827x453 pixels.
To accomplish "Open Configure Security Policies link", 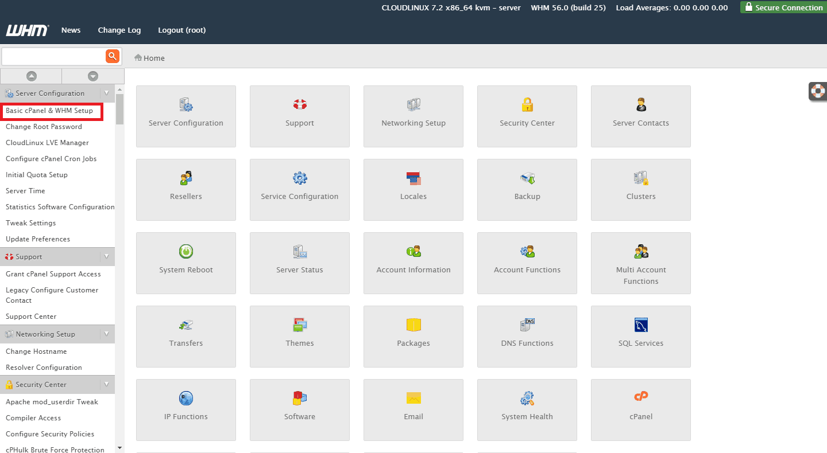I will click(50, 434).
